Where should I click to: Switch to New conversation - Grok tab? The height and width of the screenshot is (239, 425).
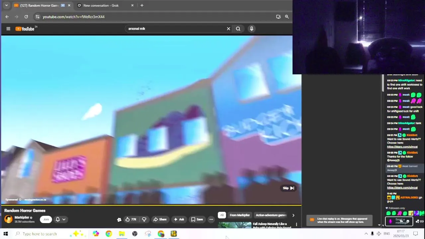point(101,5)
